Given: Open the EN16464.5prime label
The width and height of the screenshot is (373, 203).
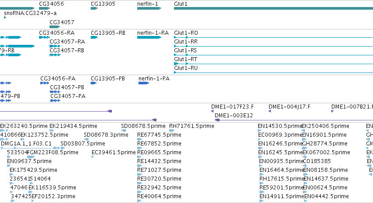Looking at the screenshot, I should [281, 170].
